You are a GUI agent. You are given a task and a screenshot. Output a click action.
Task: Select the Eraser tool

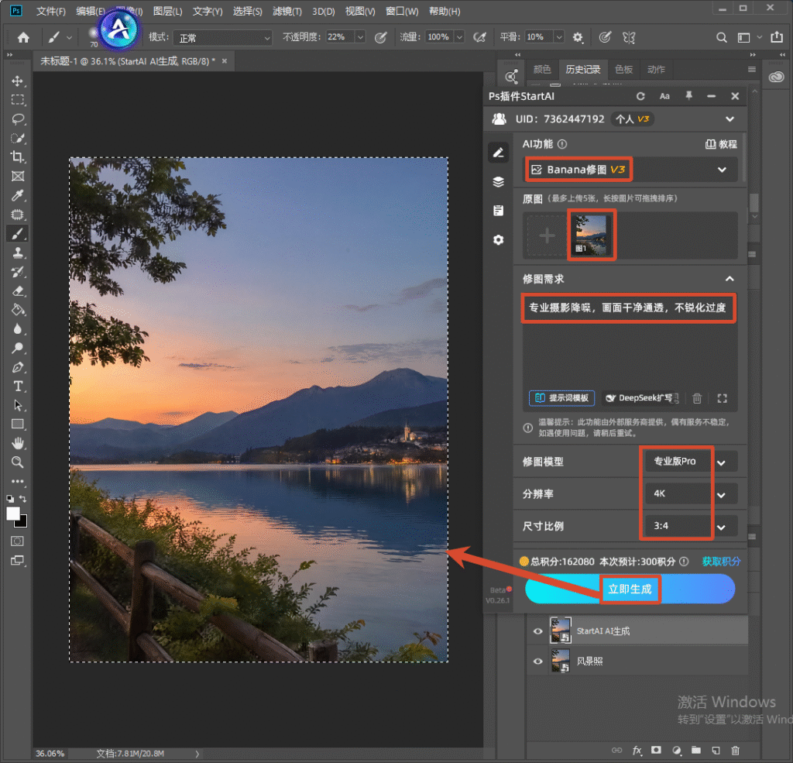18,291
